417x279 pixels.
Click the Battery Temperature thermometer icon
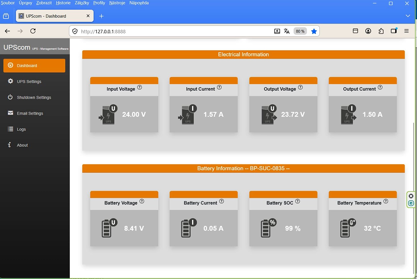point(348,228)
